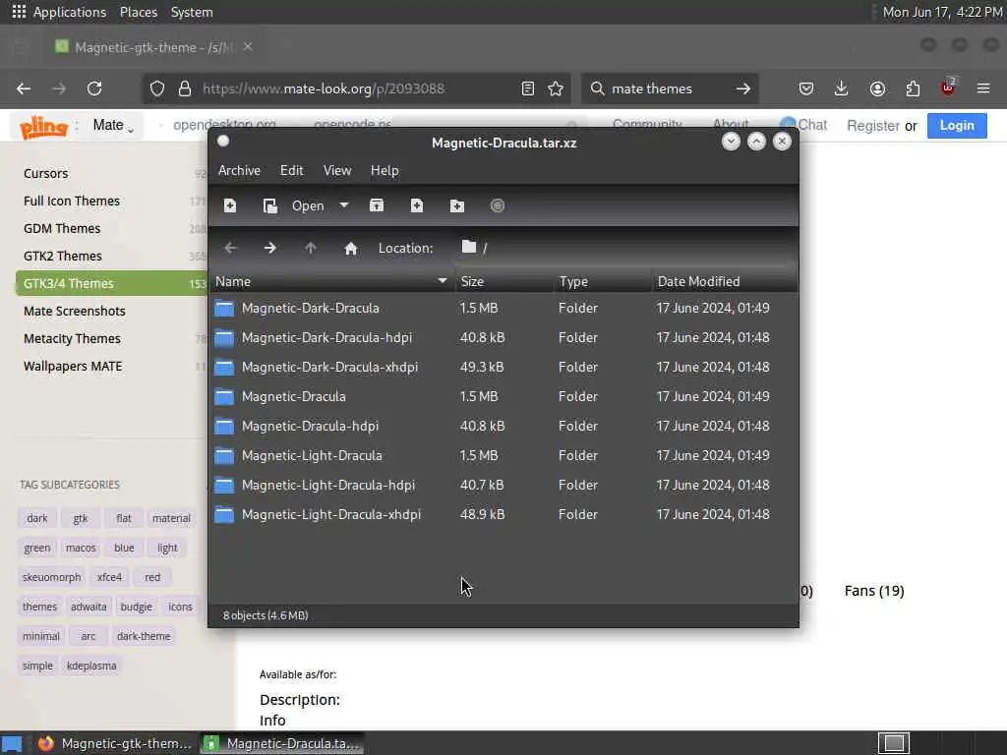Viewport: 1007px width, 755px height.
Task: Click the site padlock icon
Action: (x=185, y=88)
